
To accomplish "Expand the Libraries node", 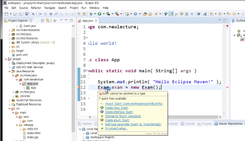I will coord(13,96).
